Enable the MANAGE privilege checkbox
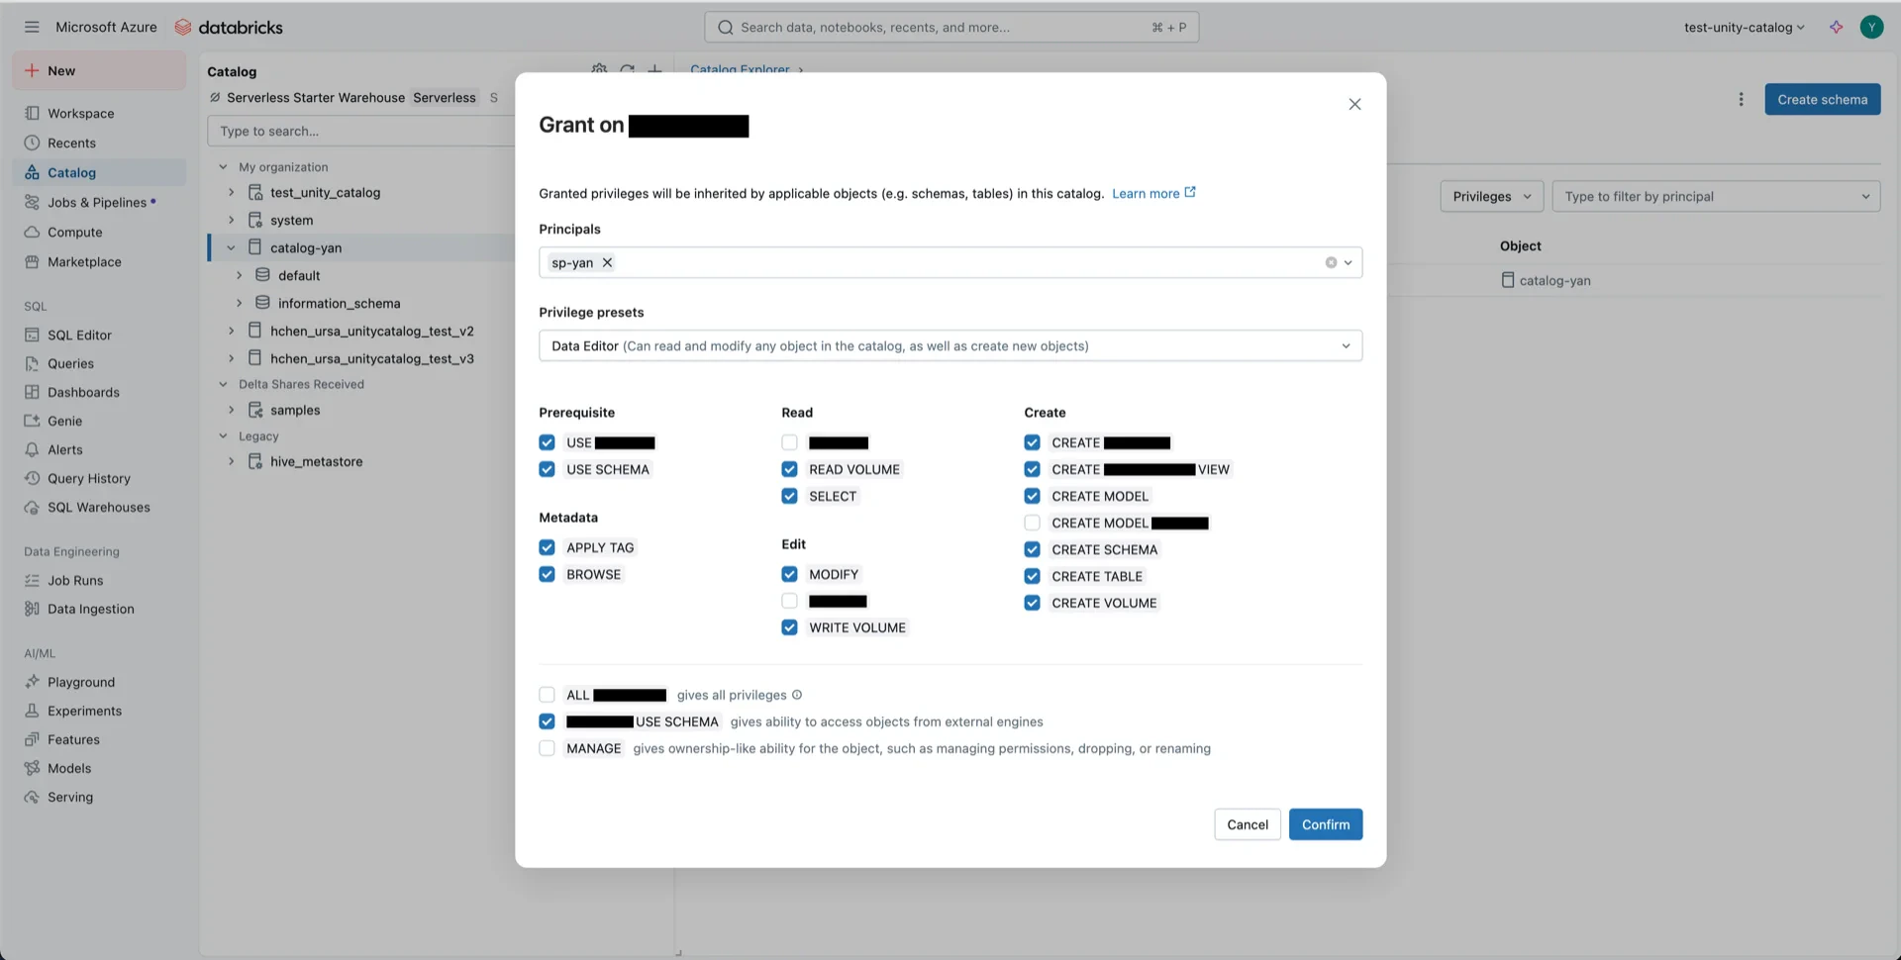The height and width of the screenshot is (960, 1901). click(547, 748)
